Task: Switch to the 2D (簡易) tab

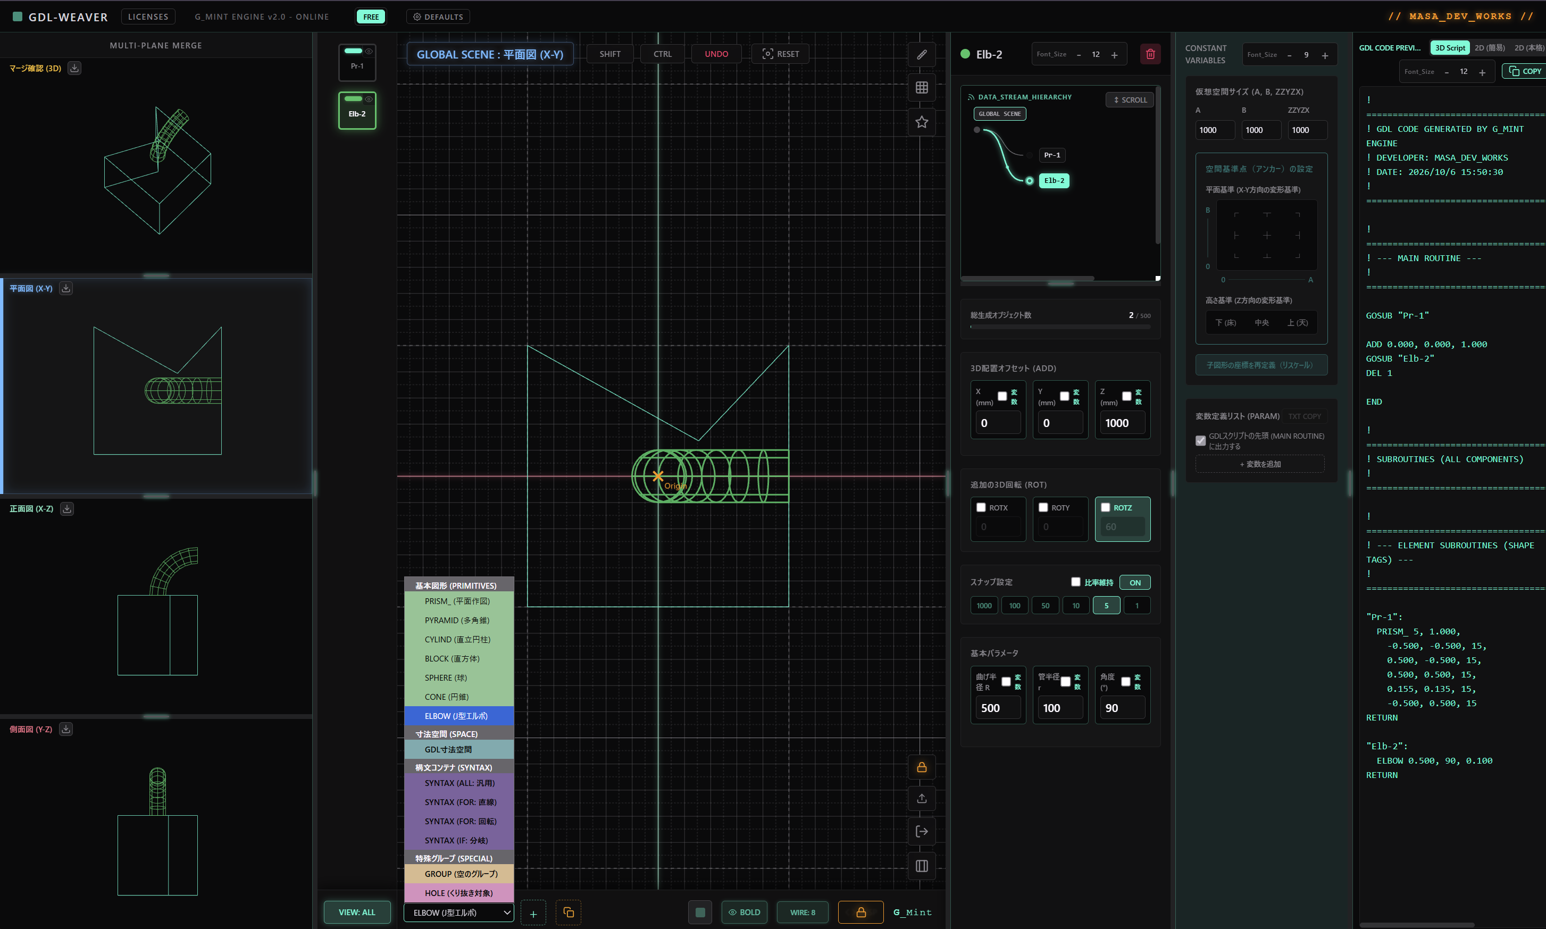Action: (1490, 47)
